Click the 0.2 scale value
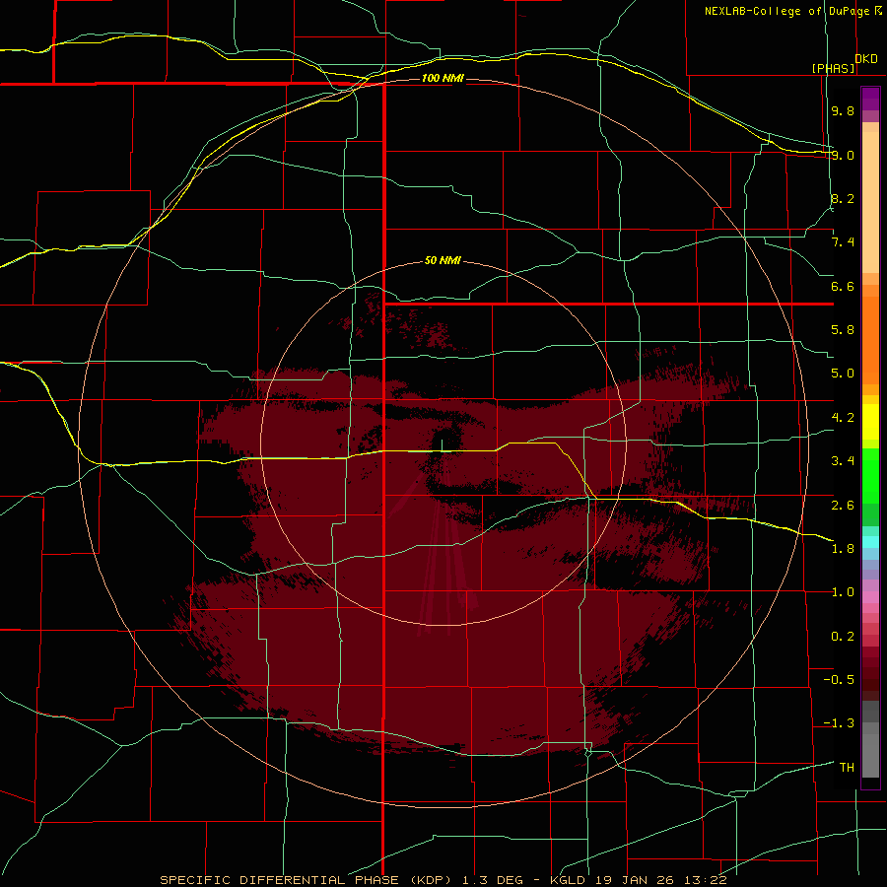Screen dimensions: 887x887 click(x=843, y=637)
